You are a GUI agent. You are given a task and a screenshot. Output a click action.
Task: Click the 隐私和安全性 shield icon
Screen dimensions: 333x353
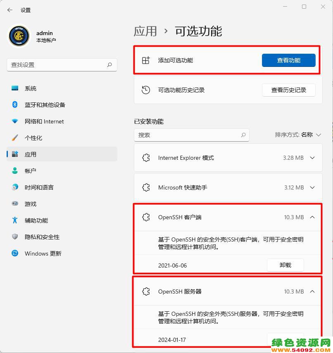(15, 237)
